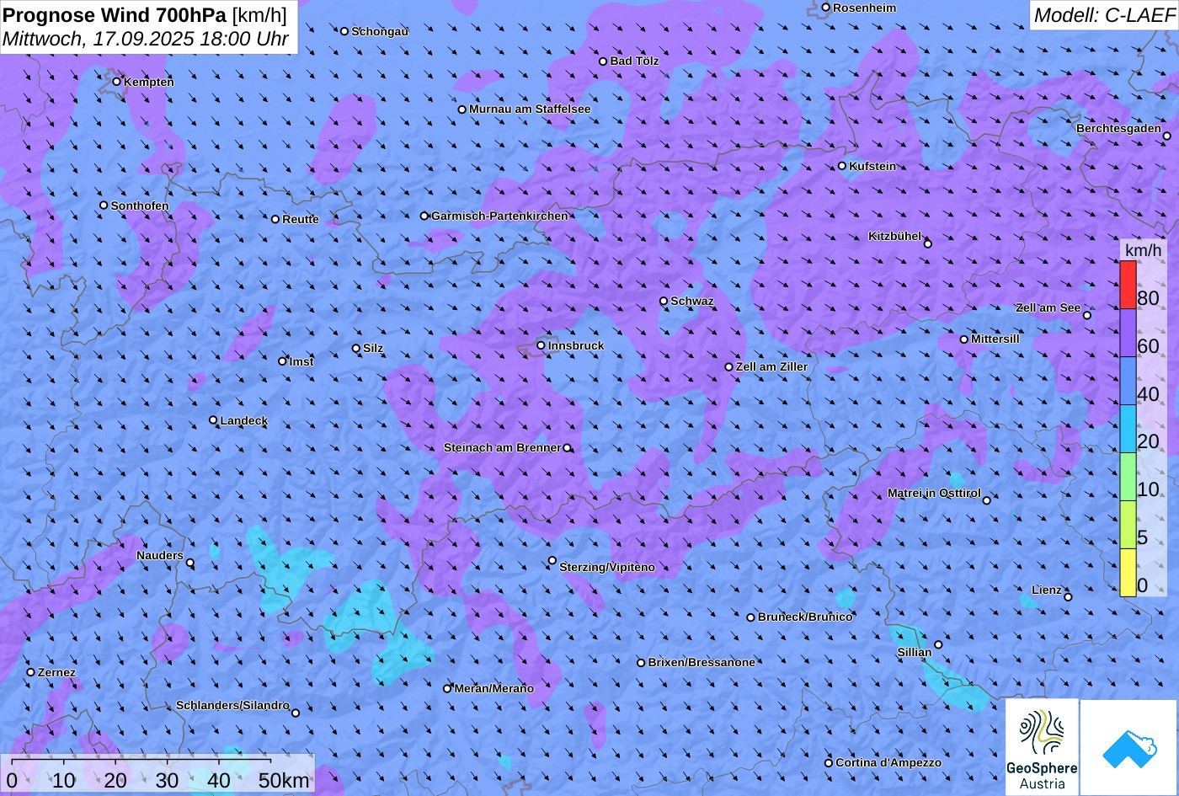Click the 'Reutte' town label

pyautogui.click(x=301, y=220)
